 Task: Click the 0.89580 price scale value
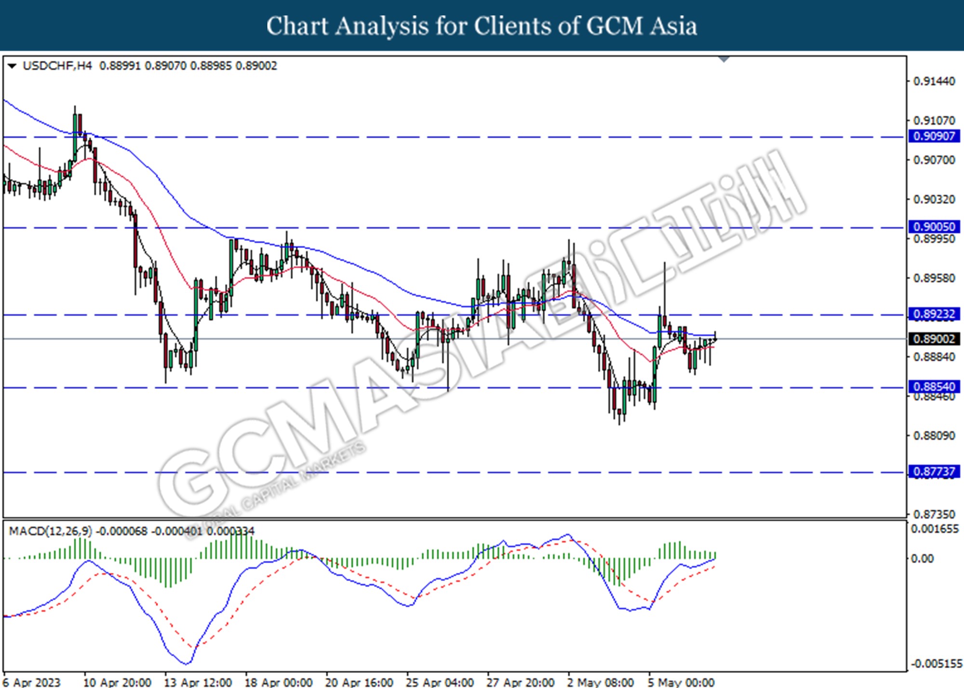coord(934,278)
